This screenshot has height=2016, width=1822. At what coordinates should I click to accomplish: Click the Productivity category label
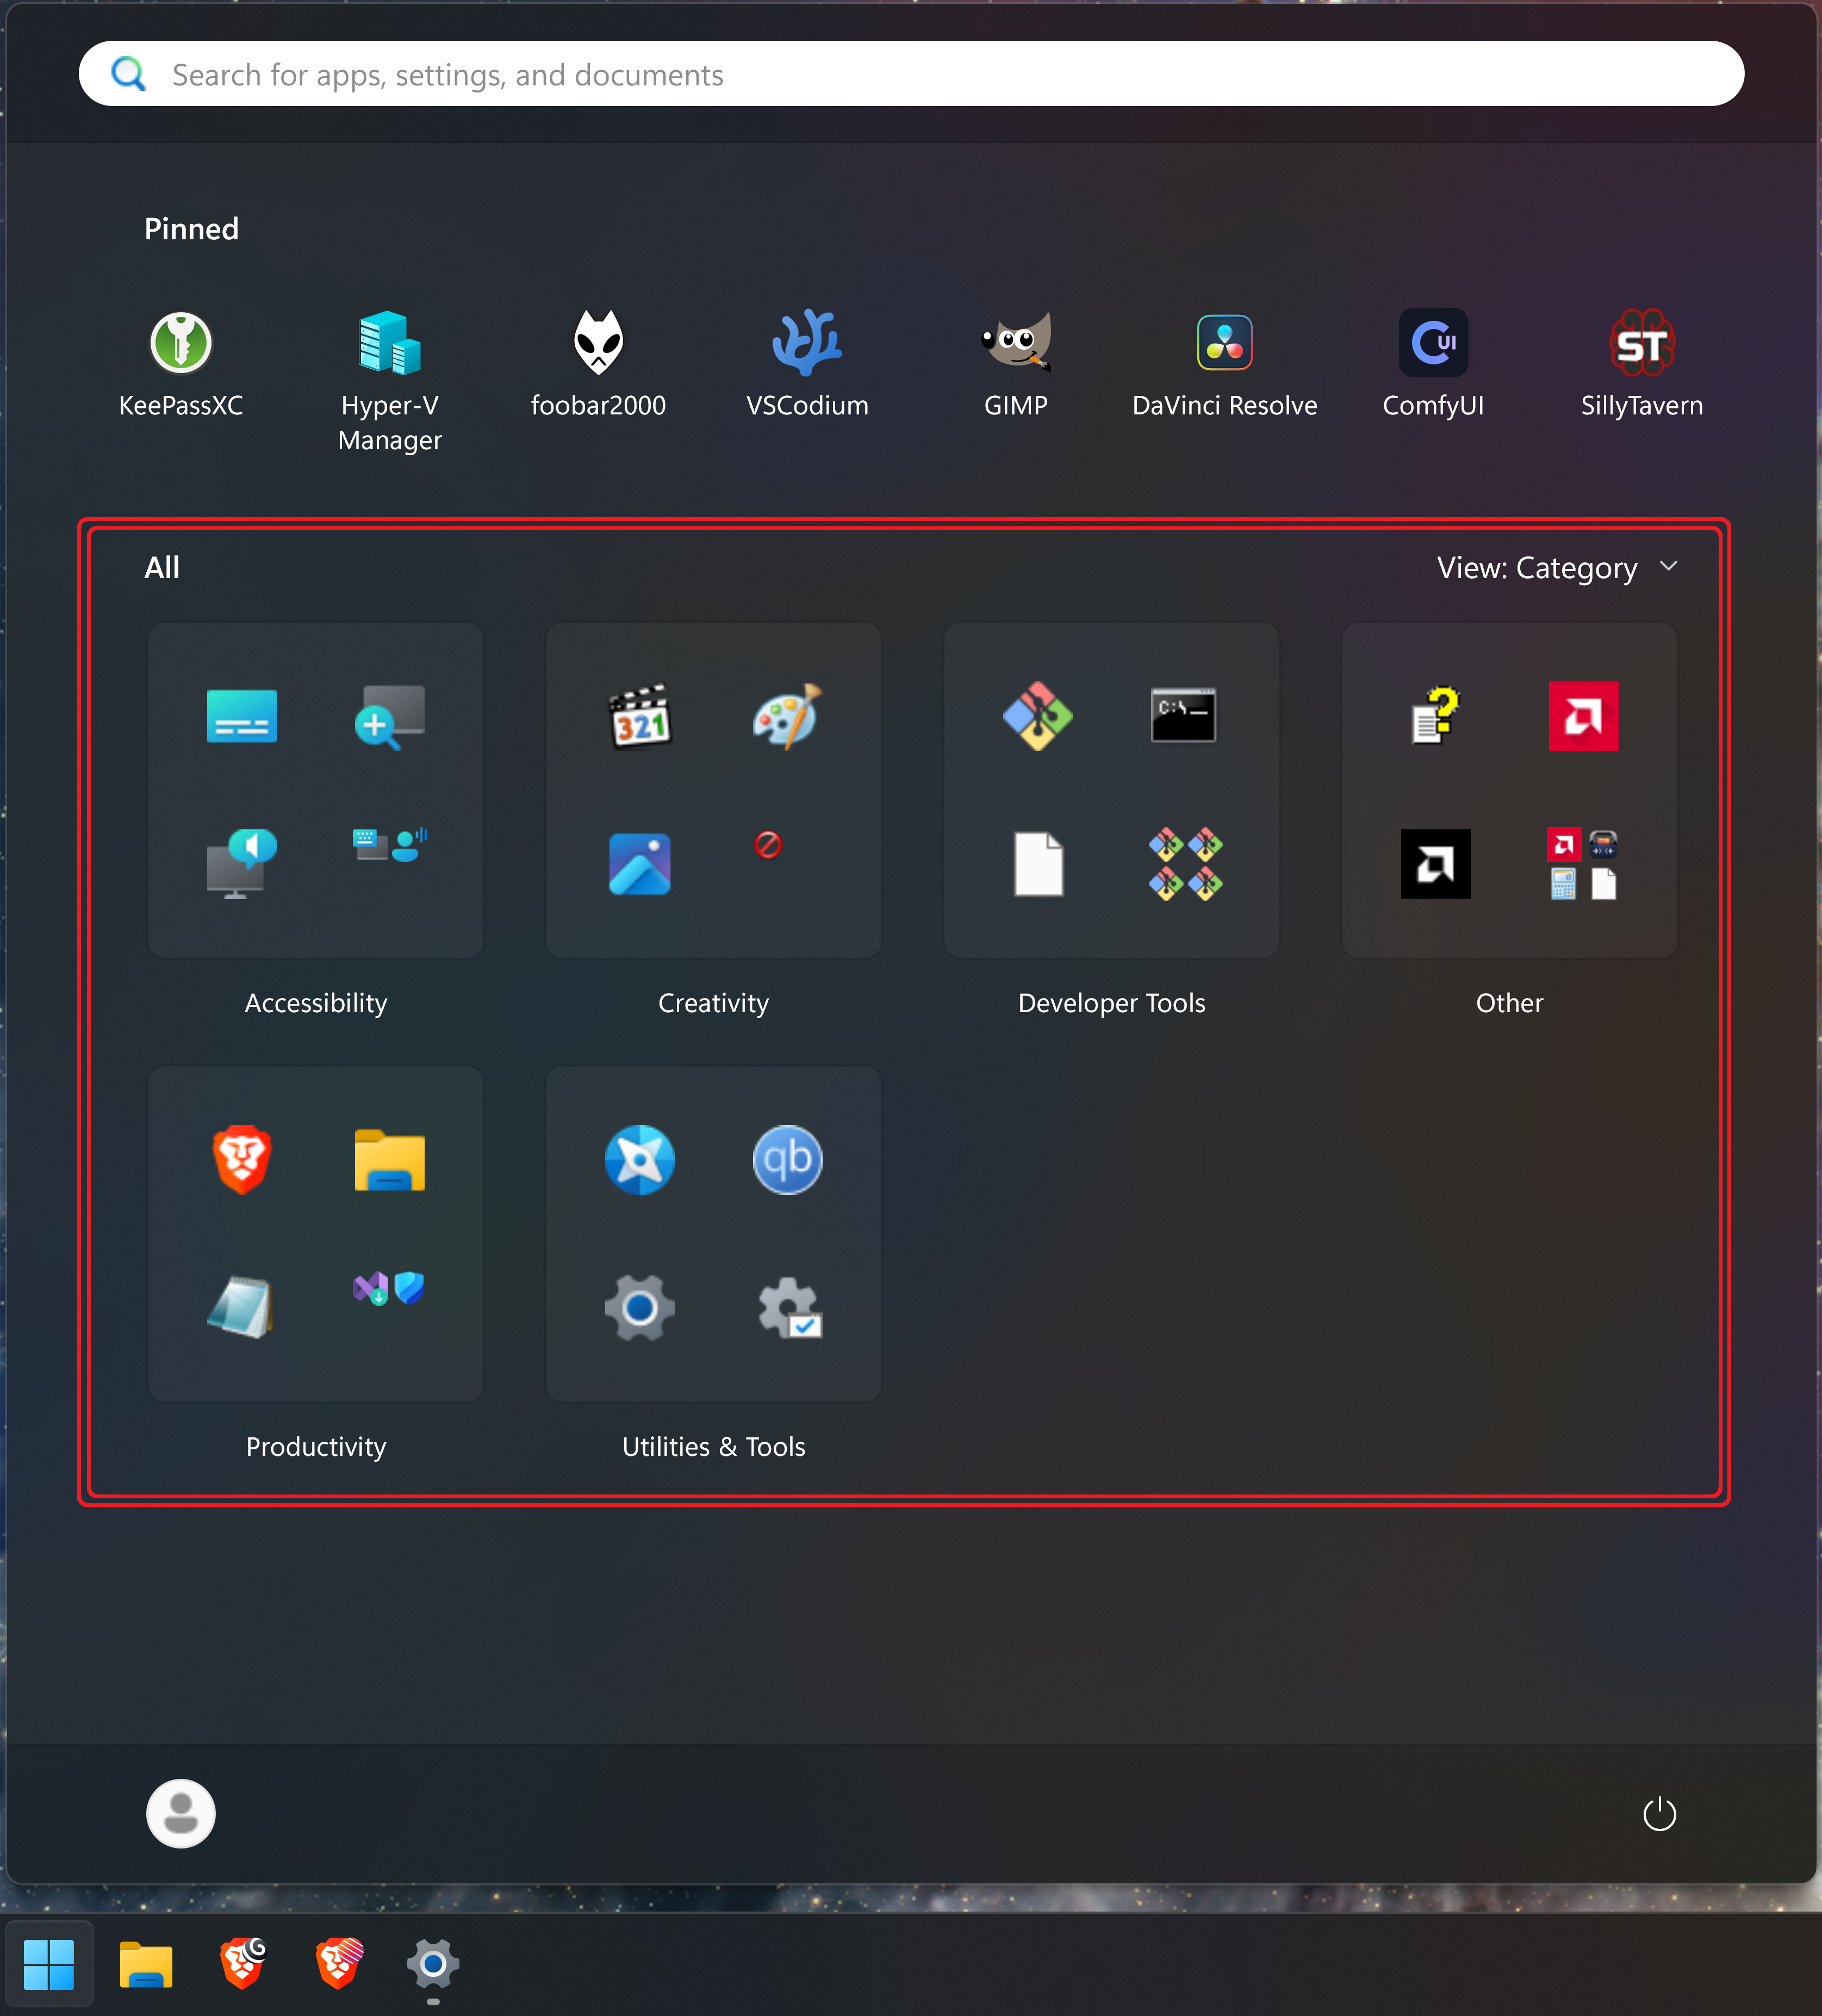(316, 1447)
